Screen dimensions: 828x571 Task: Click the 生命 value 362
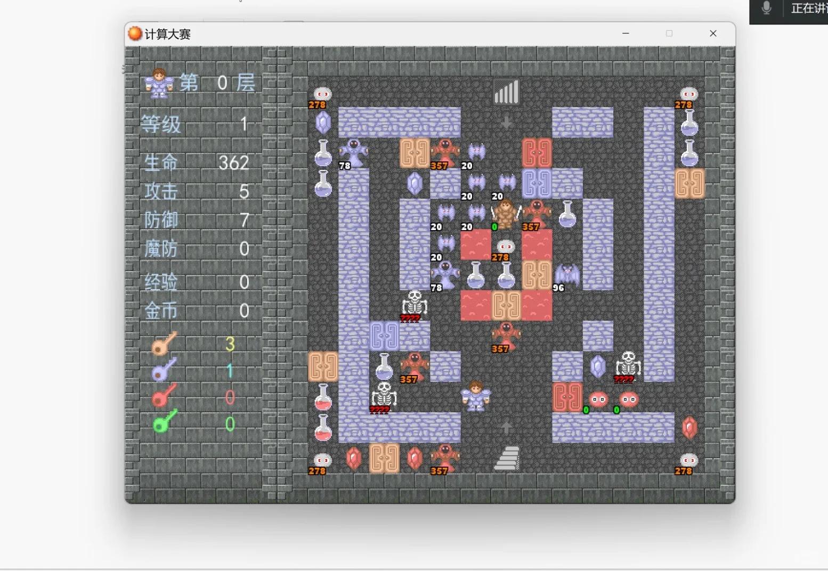pos(233,162)
